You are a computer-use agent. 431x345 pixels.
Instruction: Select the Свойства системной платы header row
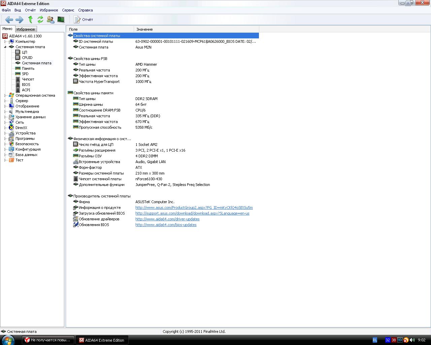pyautogui.click(x=163, y=36)
